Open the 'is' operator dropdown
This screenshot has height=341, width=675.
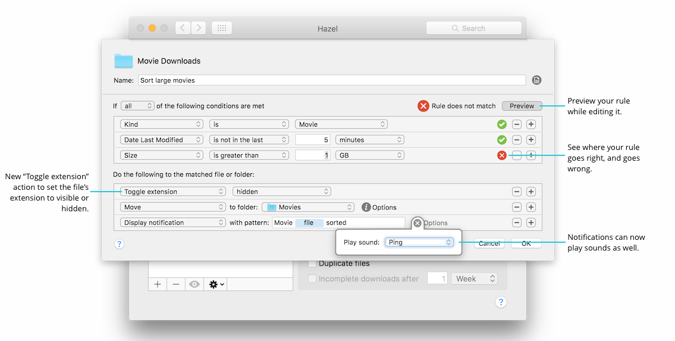[x=249, y=124]
